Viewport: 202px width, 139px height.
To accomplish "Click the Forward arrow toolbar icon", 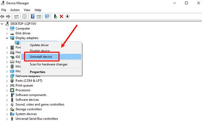I will click(8, 16).
